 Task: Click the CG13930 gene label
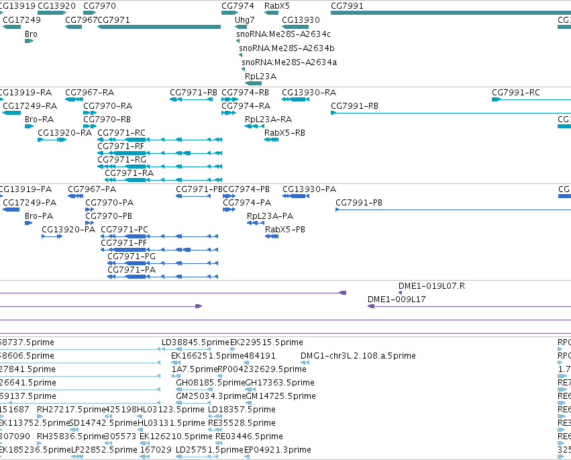click(x=301, y=19)
